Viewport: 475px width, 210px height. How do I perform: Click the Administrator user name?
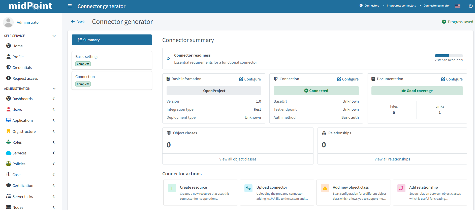[x=28, y=22]
